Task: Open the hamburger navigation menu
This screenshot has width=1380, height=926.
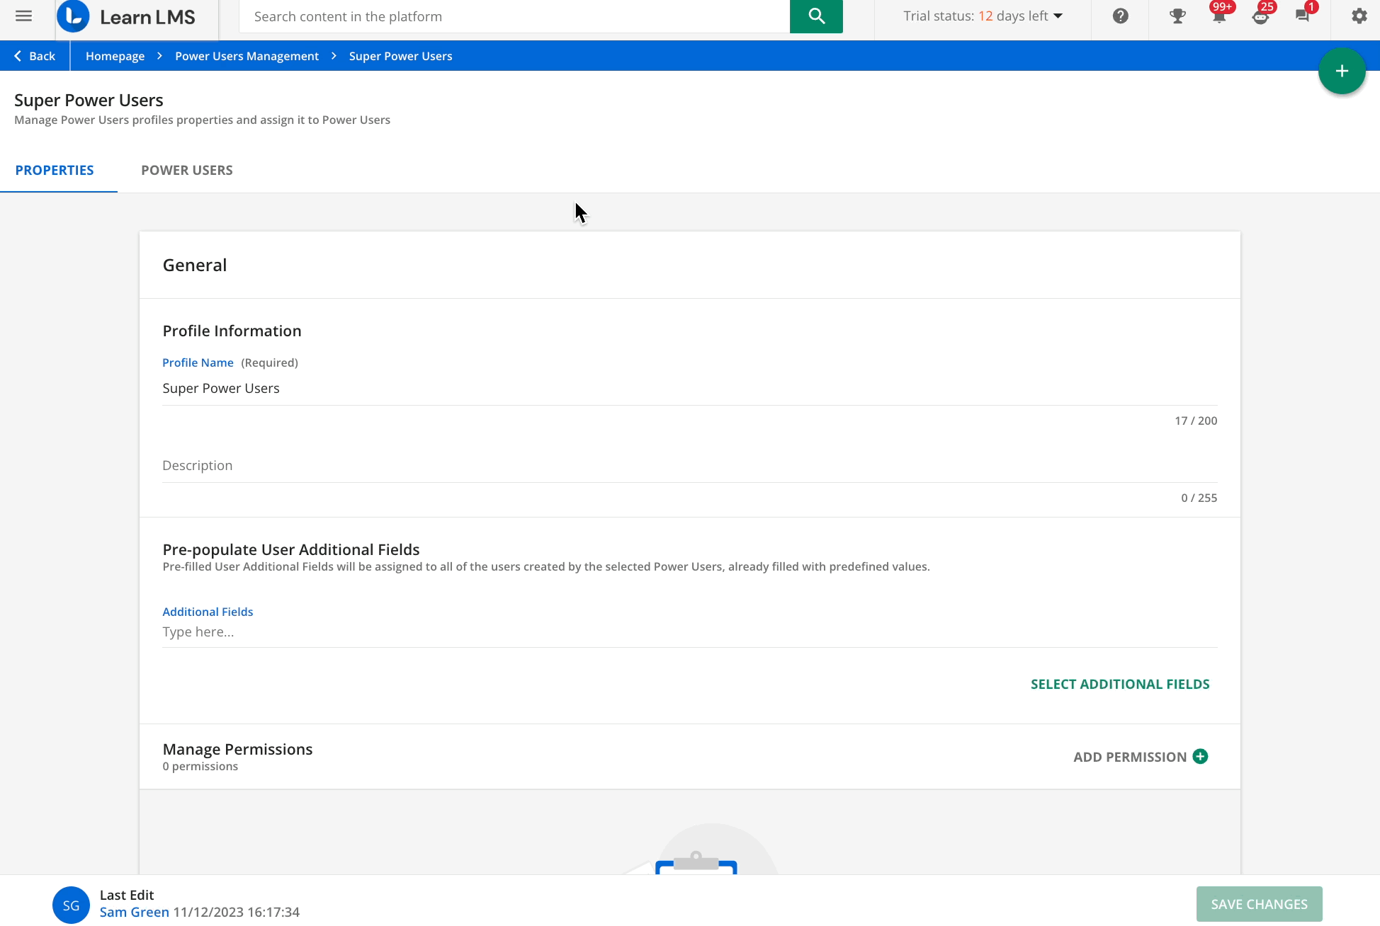Action: click(x=24, y=16)
